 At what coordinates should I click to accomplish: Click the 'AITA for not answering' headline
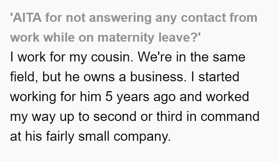click(134, 28)
